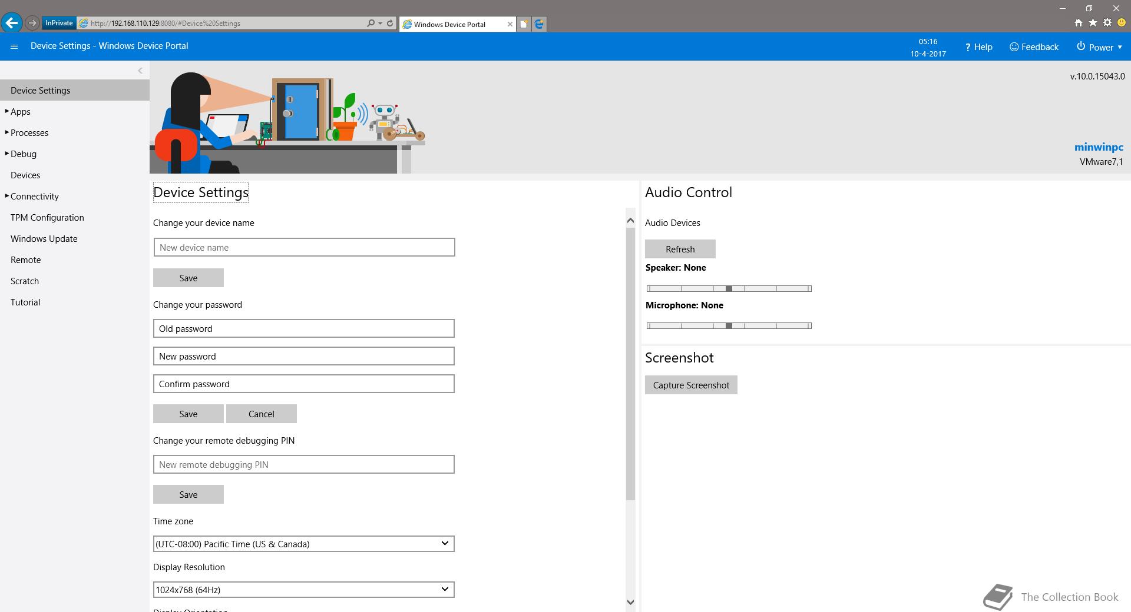The width and height of the screenshot is (1131, 612).
Task: Click the New device name field
Action: [x=304, y=247]
